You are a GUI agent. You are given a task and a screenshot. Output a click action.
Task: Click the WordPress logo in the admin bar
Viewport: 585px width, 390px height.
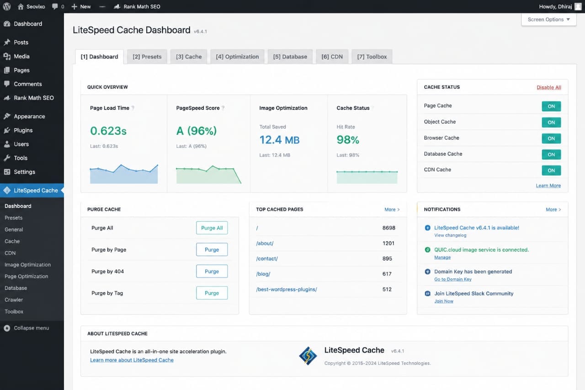click(7, 6)
